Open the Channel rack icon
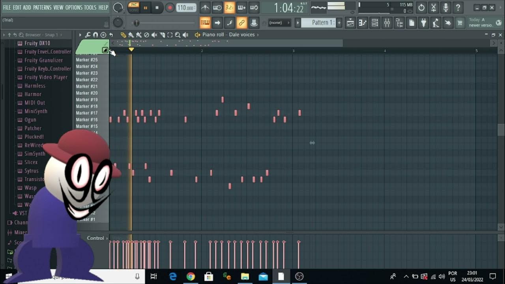Image resolution: width=505 pixels, height=284 pixels. point(375,23)
